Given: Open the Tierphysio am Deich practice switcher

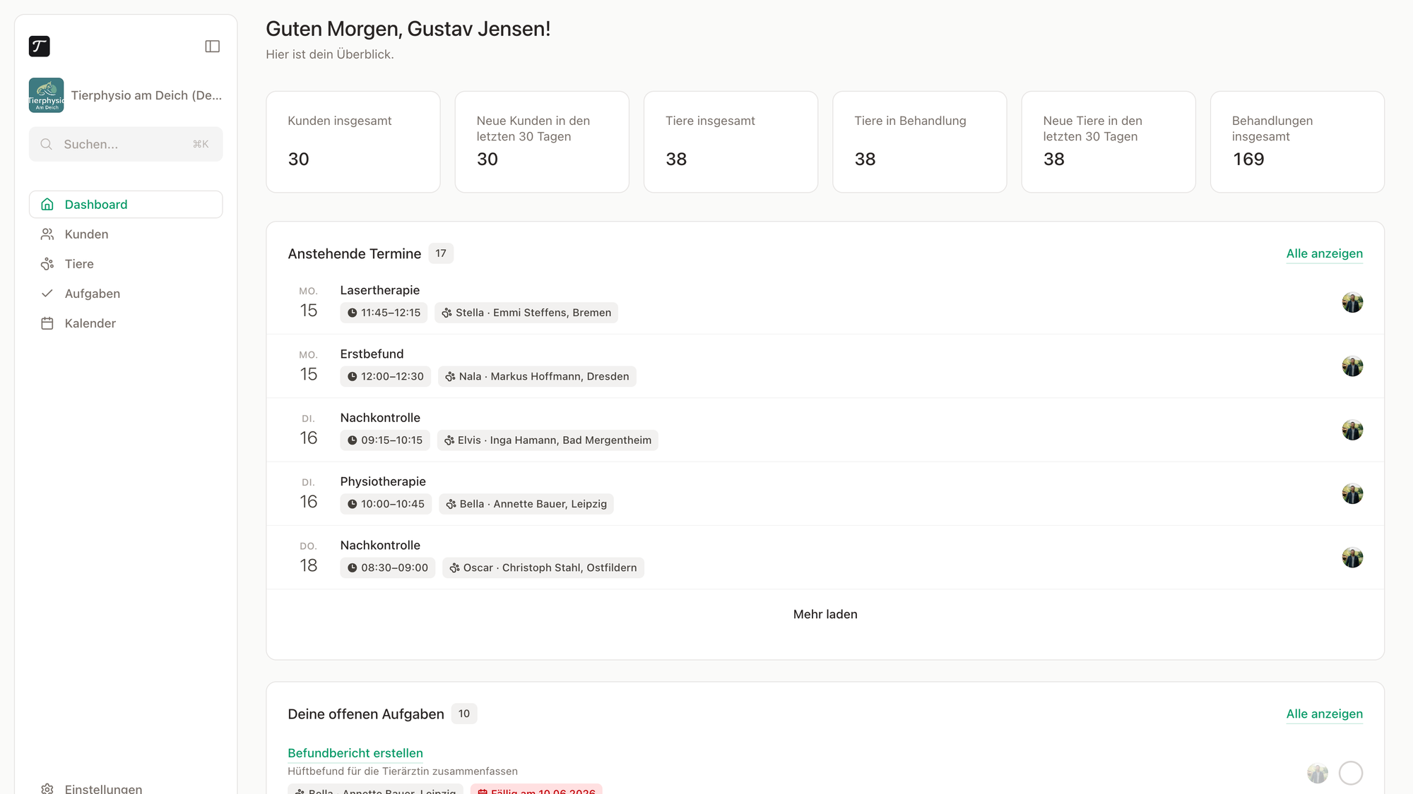Looking at the screenshot, I should [126, 95].
